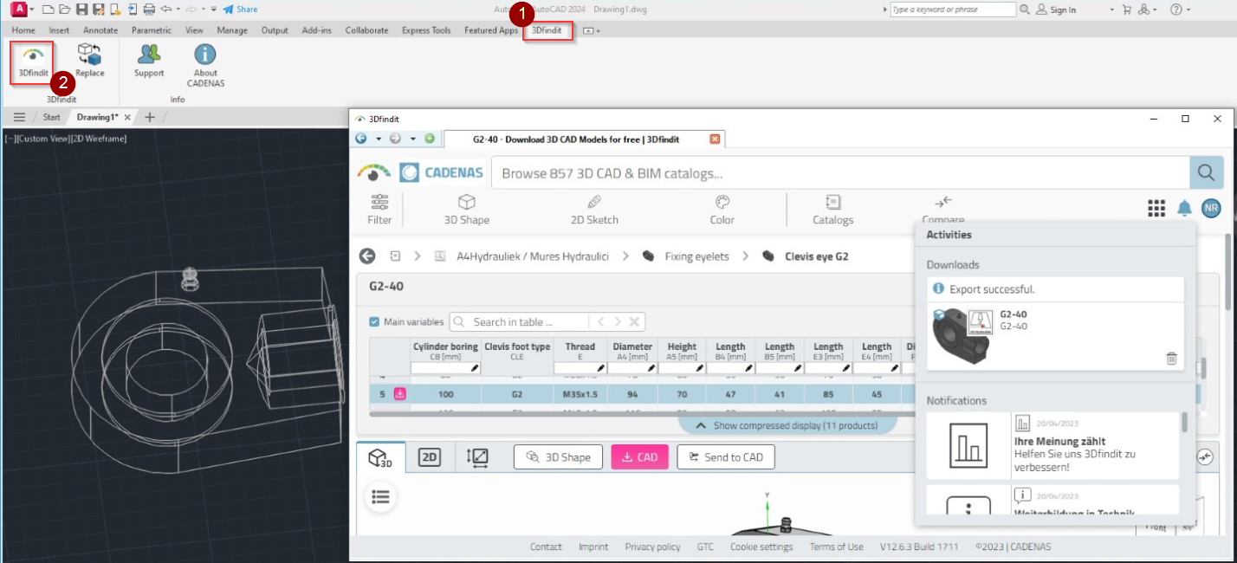Click the pink CAD download button
1237x563 pixels.
click(640, 457)
